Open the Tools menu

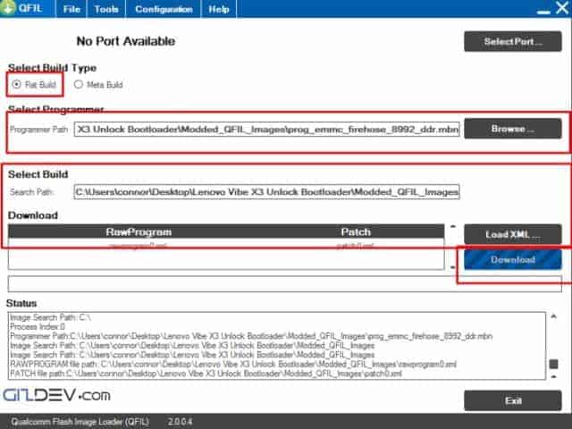(x=105, y=9)
